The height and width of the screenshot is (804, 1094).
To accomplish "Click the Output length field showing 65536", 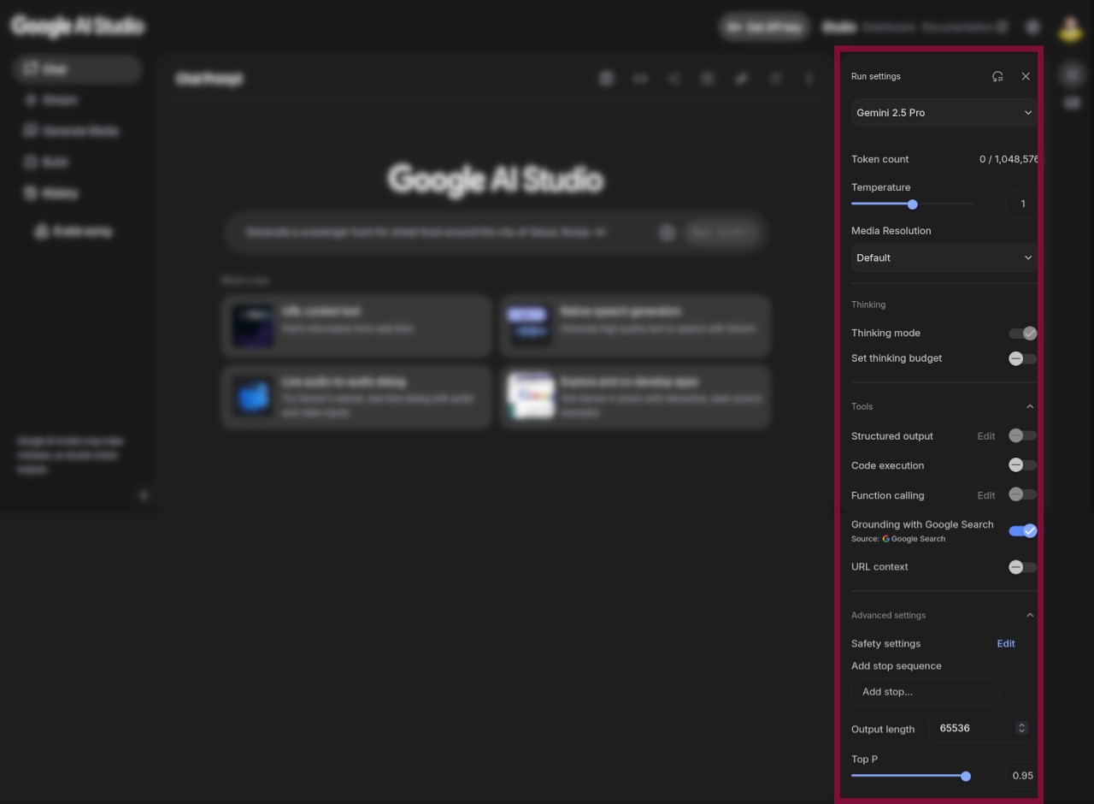I will point(979,728).
